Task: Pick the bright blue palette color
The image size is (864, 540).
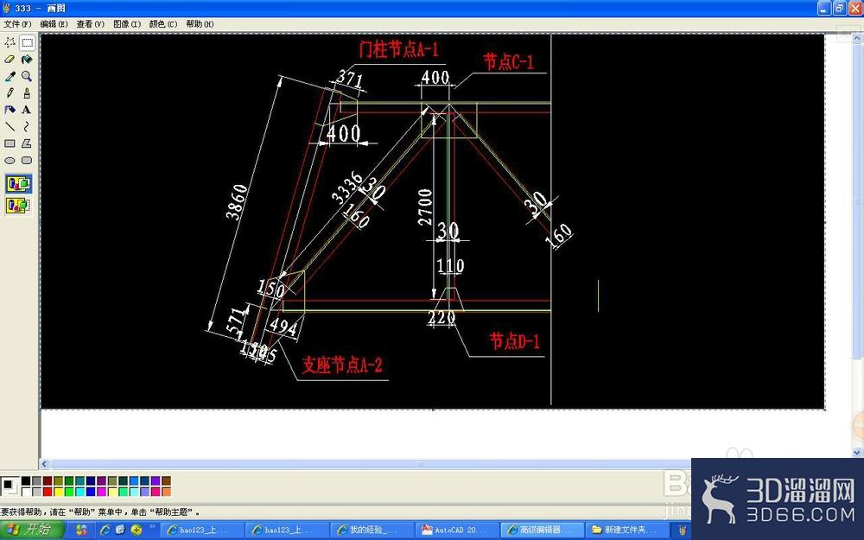Action: tap(91, 492)
